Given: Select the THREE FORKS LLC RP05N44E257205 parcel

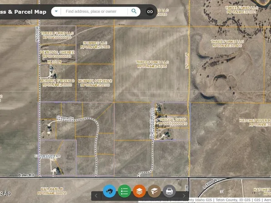Looking at the screenshot, I should [x=152, y=64].
